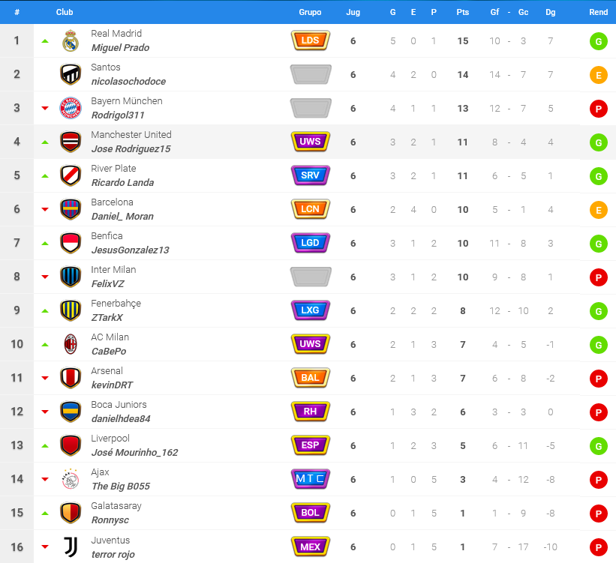The height and width of the screenshot is (563, 616).
Task: Open the BAL group badge
Action: 311,378
